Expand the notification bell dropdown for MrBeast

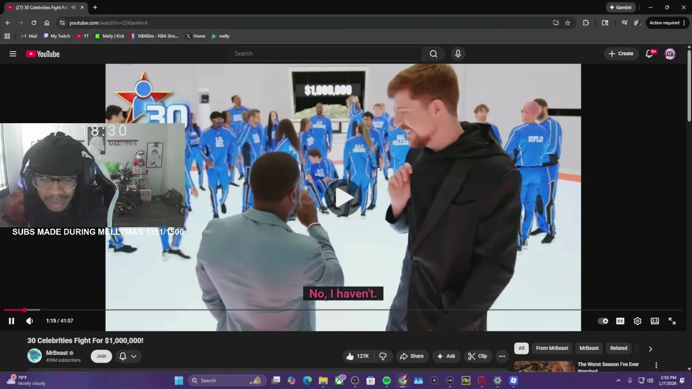(x=128, y=356)
